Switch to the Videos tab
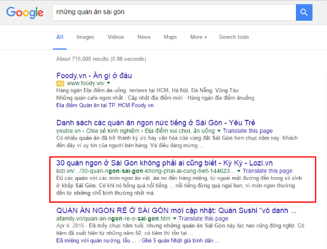Viewport: 327px width, 249px height. pyautogui.click(x=116, y=37)
